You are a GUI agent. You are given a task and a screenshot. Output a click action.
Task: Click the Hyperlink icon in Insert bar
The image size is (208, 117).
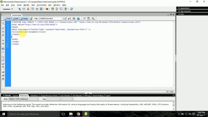tap(19, 9)
